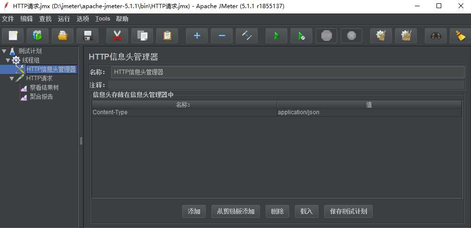Maximize the JMeter window
The image size is (471, 228).
[x=439, y=6]
